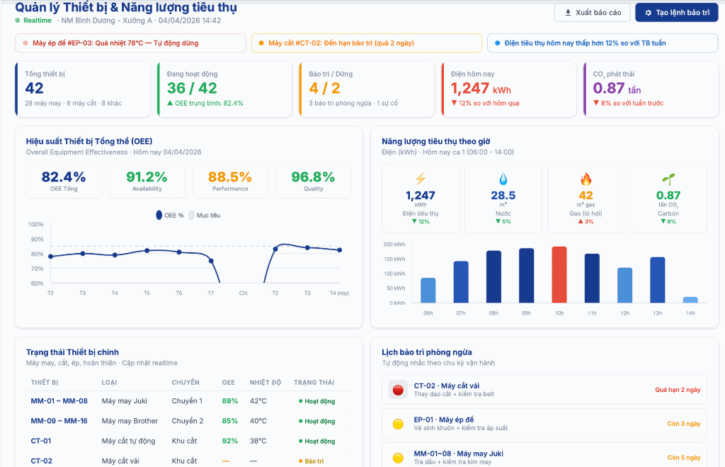Click the yellow status icon for EP-01
The width and height of the screenshot is (725, 467).
click(x=398, y=424)
